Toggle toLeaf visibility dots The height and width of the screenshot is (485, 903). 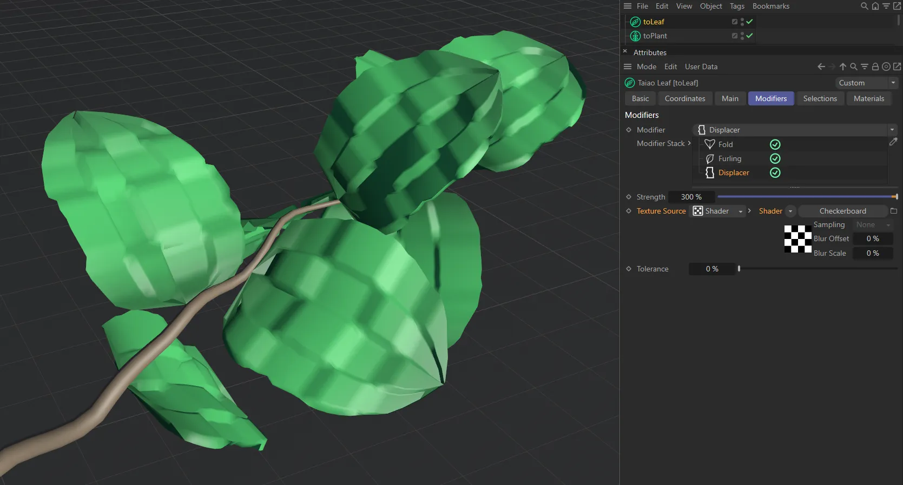[742, 22]
